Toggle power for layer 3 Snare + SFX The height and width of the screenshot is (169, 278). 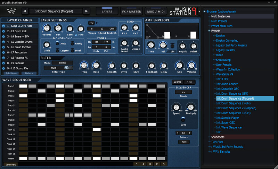click(x=3, y=36)
